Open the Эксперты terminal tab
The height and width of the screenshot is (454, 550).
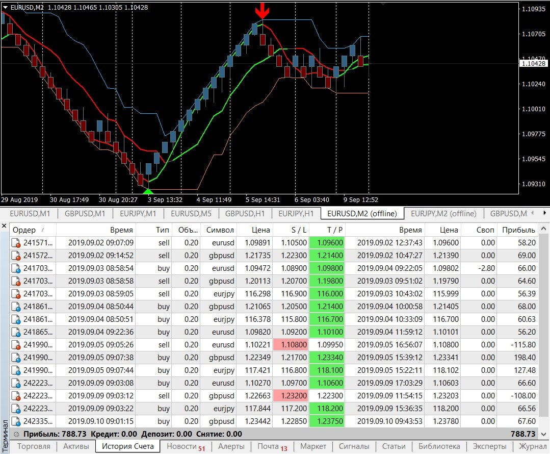point(489,446)
